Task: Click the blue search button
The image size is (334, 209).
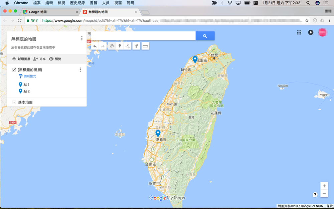Action: pyautogui.click(x=205, y=36)
